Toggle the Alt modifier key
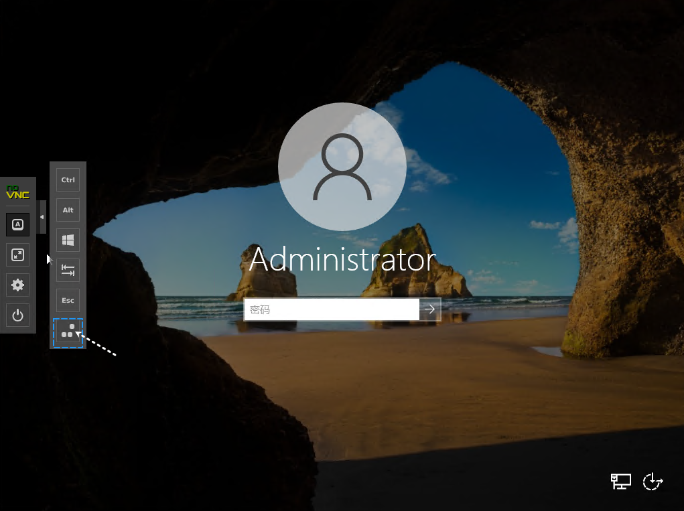Image resolution: width=684 pixels, height=511 pixels. (x=68, y=210)
